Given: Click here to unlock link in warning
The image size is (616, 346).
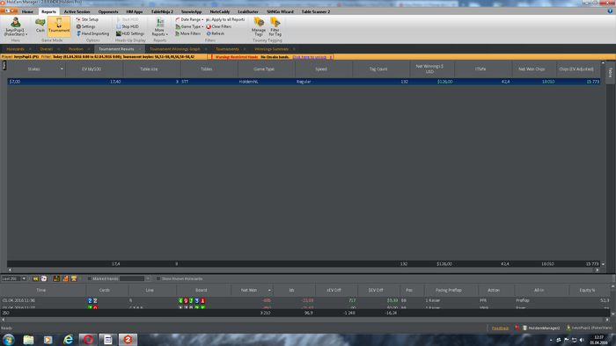Looking at the screenshot, I should click(310, 57).
